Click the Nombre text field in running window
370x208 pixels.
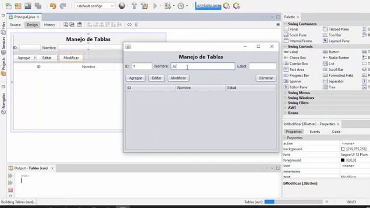point(203,66)
